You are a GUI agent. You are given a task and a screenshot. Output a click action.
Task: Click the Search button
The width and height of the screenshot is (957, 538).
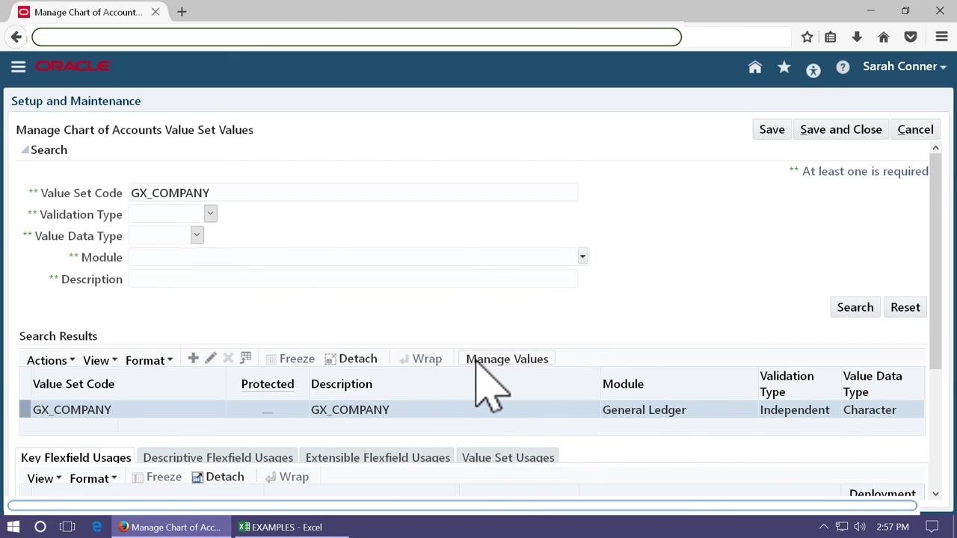tap(855, 307)
